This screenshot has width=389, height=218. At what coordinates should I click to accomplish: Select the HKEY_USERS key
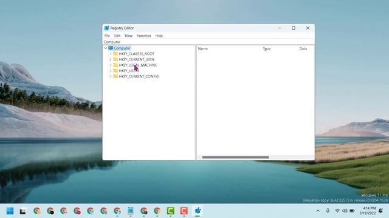[129, 71]
